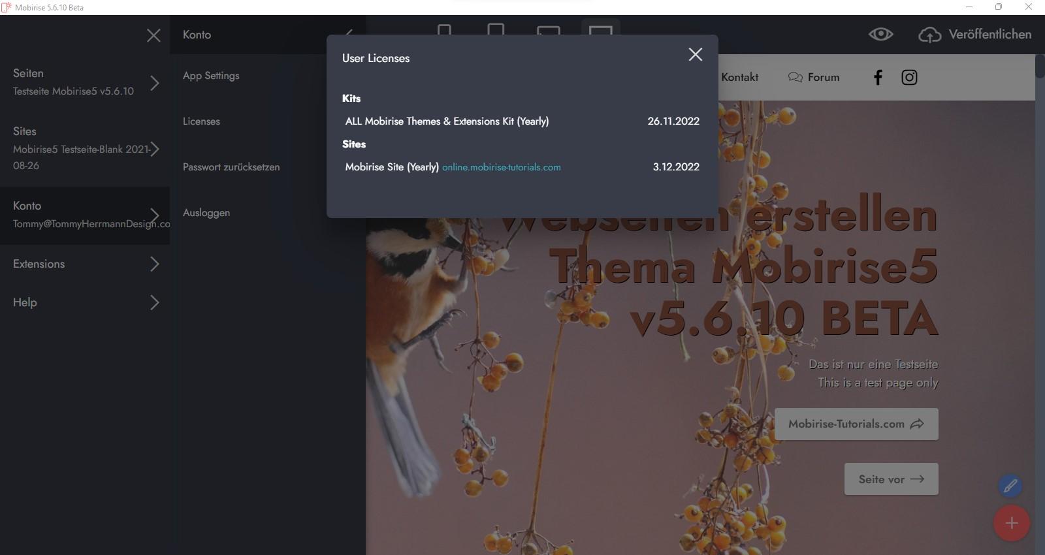Close the User Licenses dialog

[696, 54]
